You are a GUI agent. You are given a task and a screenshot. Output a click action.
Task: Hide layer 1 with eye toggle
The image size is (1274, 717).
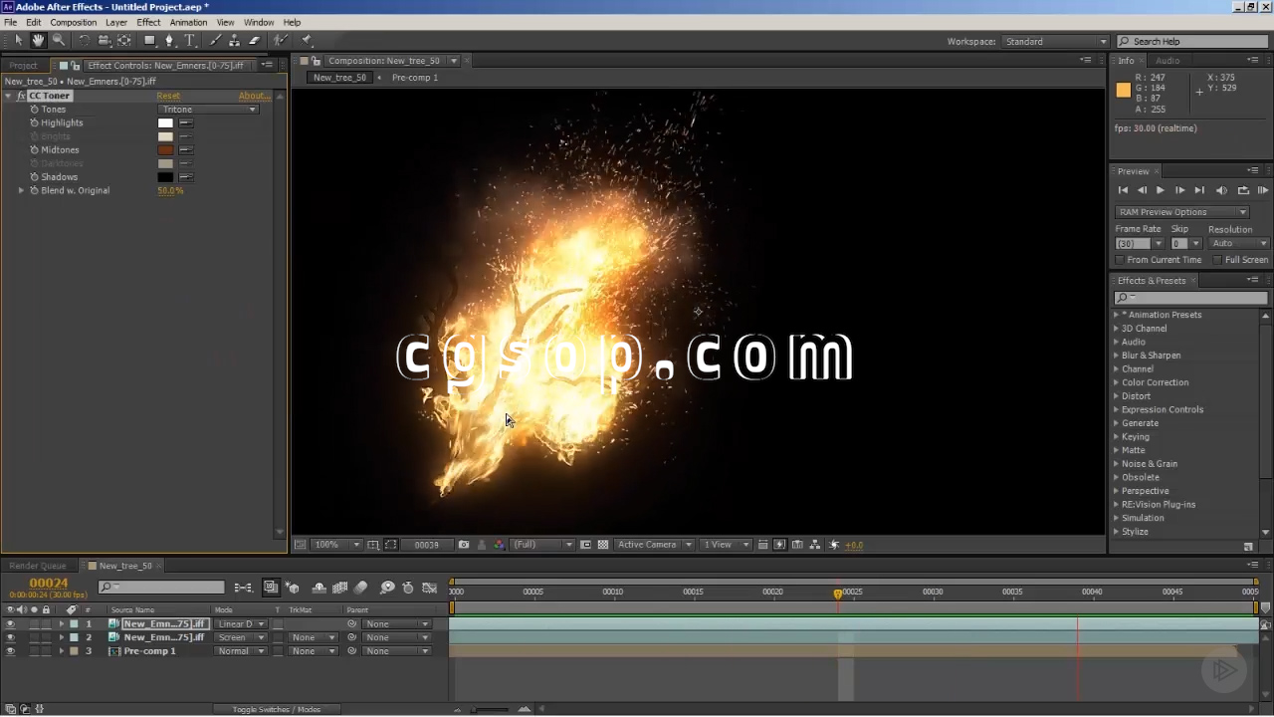pos(10,624)
